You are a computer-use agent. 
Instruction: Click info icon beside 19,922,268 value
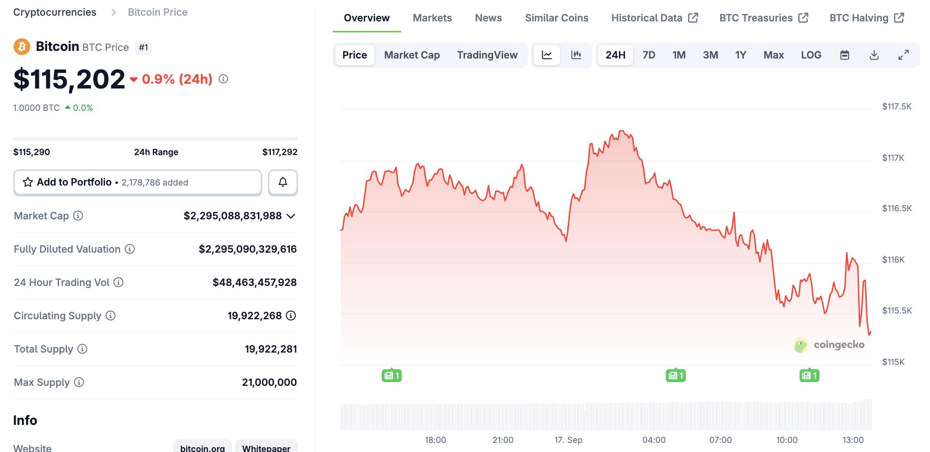click(x=291, y=315)
